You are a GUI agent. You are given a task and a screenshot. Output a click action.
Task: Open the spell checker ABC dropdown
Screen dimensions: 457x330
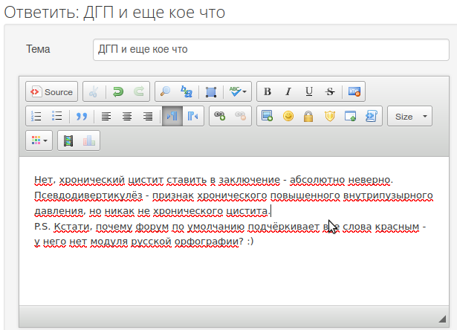coord(239,91)
